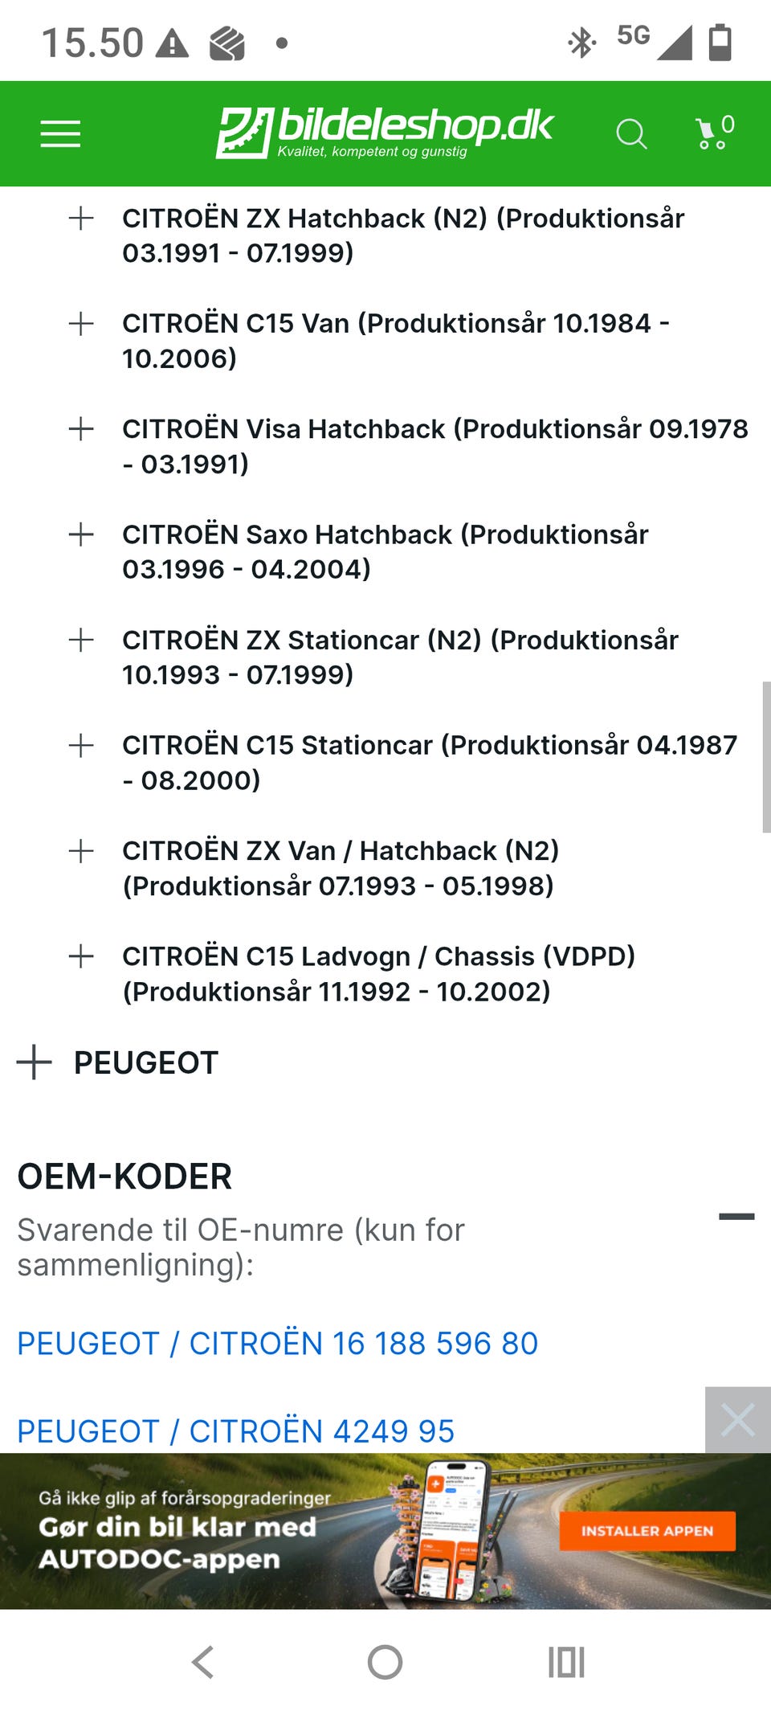Viewport: 771px width, 1715px height.
Task: Open OE number 4249 95 link
Action: pos(236,1431)
